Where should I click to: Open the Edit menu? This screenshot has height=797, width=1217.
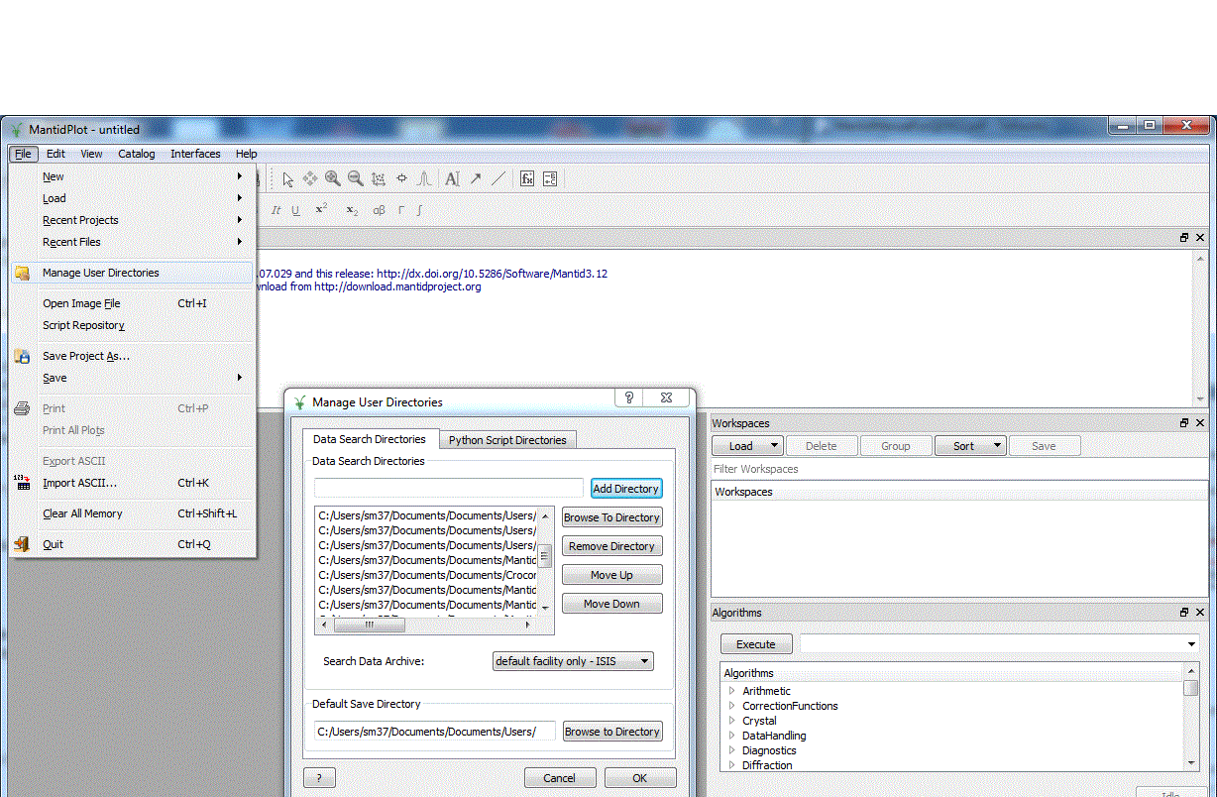pos(55,154)
